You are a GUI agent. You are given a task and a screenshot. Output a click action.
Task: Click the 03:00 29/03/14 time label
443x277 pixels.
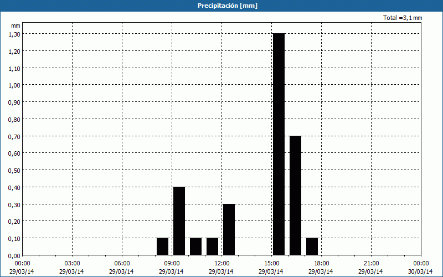coord(71,268)
